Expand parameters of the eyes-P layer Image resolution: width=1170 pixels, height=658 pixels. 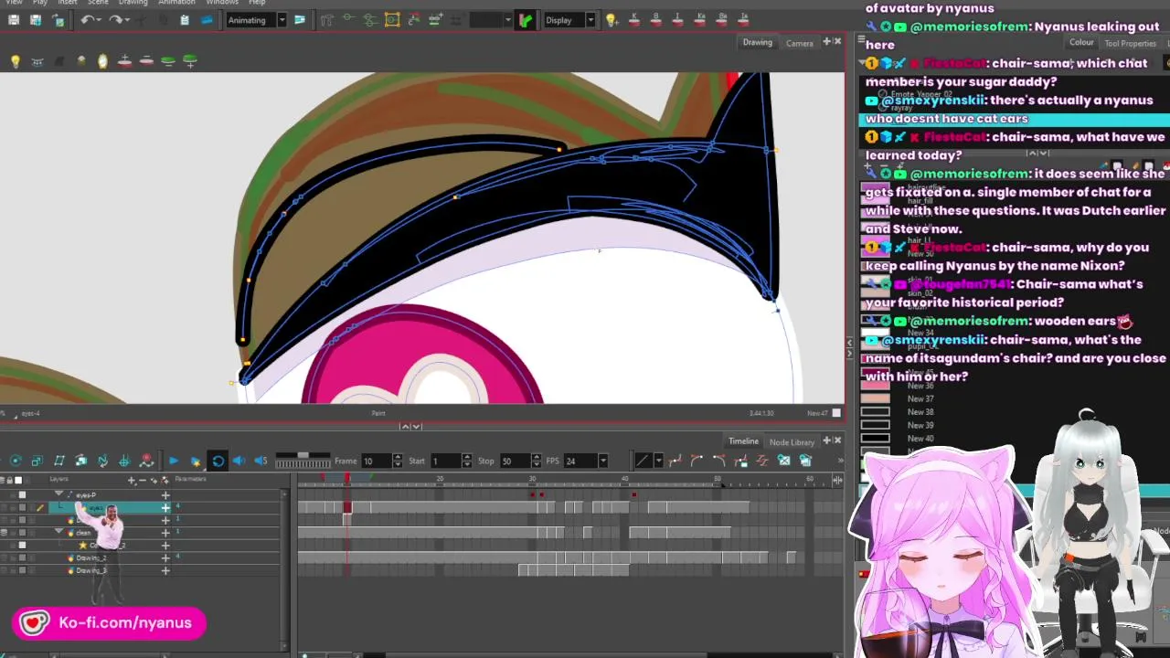tap(165, 494)
